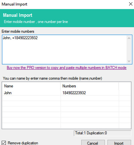Select the Numbers column header
Image resolution: width=134 pixels, height=145 pixels.
coord(89,86)
